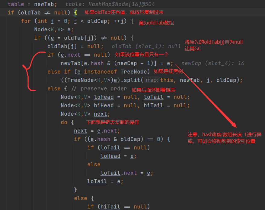This screenshot has height=210, width=265.
Task: Click variable e in "Node<K,V> e;" declaration
Action: (69, 30)
